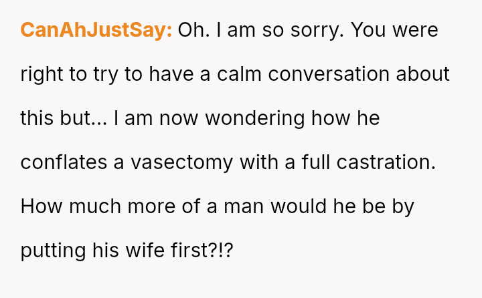Click the word "castration." ending fourth line
Image resolution: width=482 pixels, height=298 pixels.
(x=386, y=162)
